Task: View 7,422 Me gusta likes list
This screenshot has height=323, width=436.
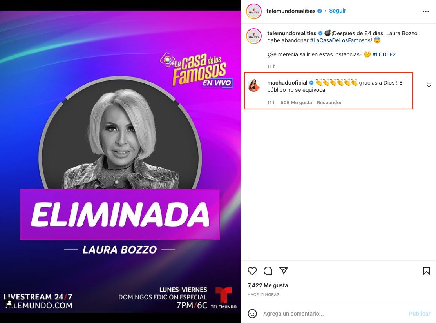Action: point(268,285)
